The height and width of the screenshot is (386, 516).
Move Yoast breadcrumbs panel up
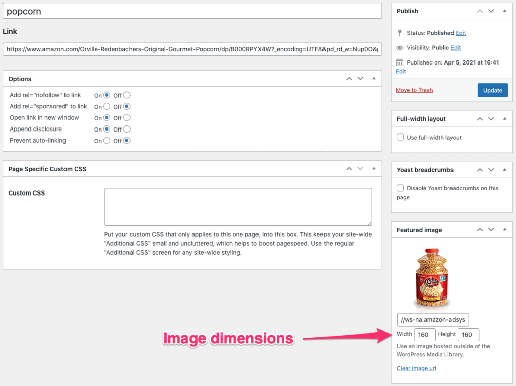pos(480,170)
